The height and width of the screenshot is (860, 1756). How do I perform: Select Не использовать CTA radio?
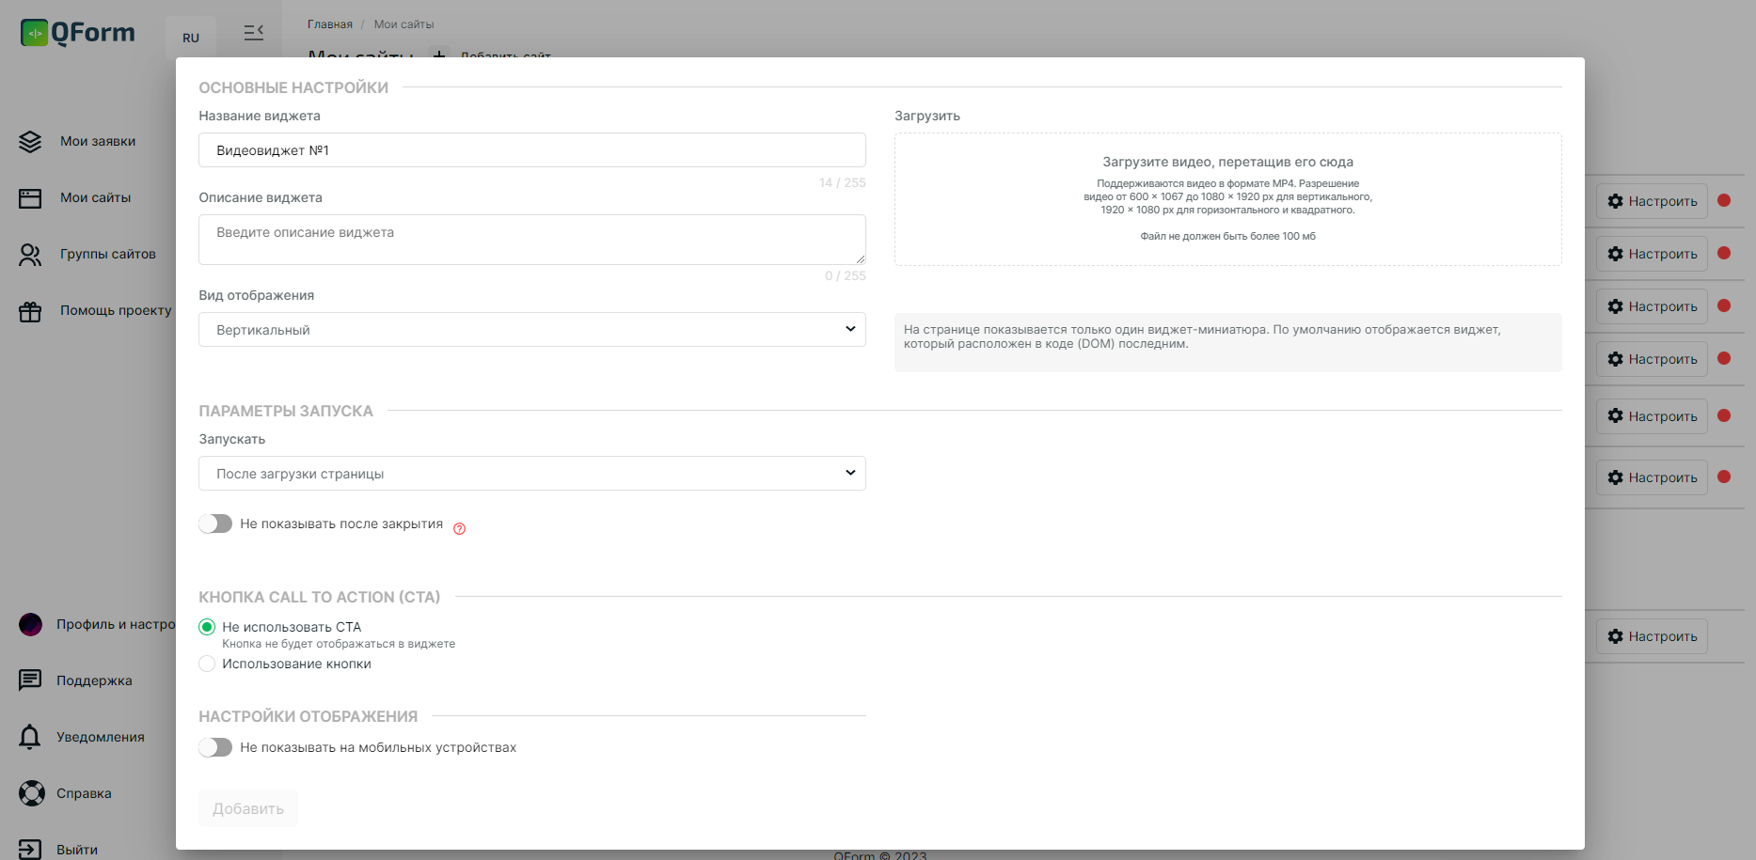207,627
